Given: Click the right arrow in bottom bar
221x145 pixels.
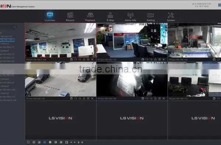Looking at the screenshot, I should (x=75, y=142).
